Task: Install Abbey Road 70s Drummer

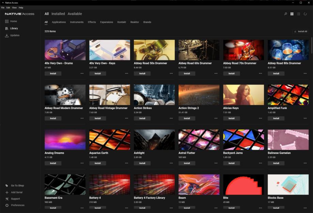Action: coord(232,74)
